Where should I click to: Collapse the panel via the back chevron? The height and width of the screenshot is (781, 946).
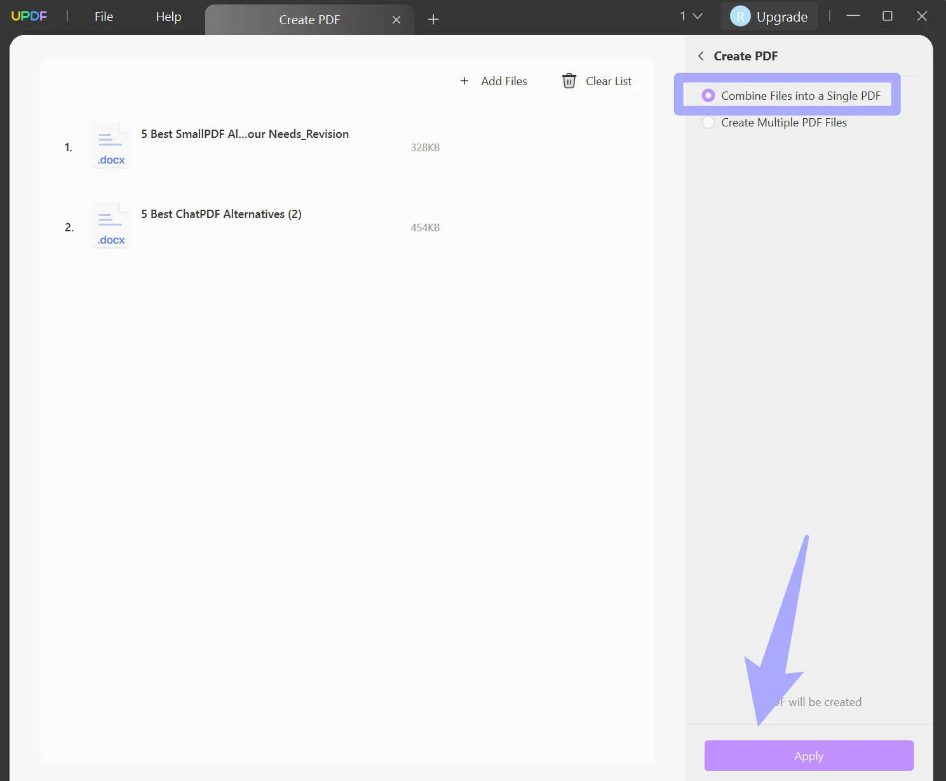click(701, 56)
